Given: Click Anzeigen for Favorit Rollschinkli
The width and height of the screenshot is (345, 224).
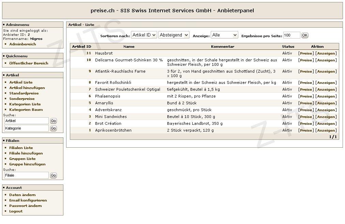Looking at the screenshot, I should [x=326, y=83].
